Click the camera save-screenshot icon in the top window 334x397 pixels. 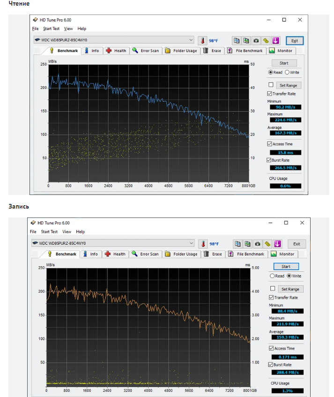tap(256, 40)
